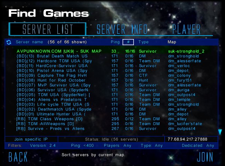225x166 pixels.
Task: Open the Server Info tab
Action: (122, 29)
